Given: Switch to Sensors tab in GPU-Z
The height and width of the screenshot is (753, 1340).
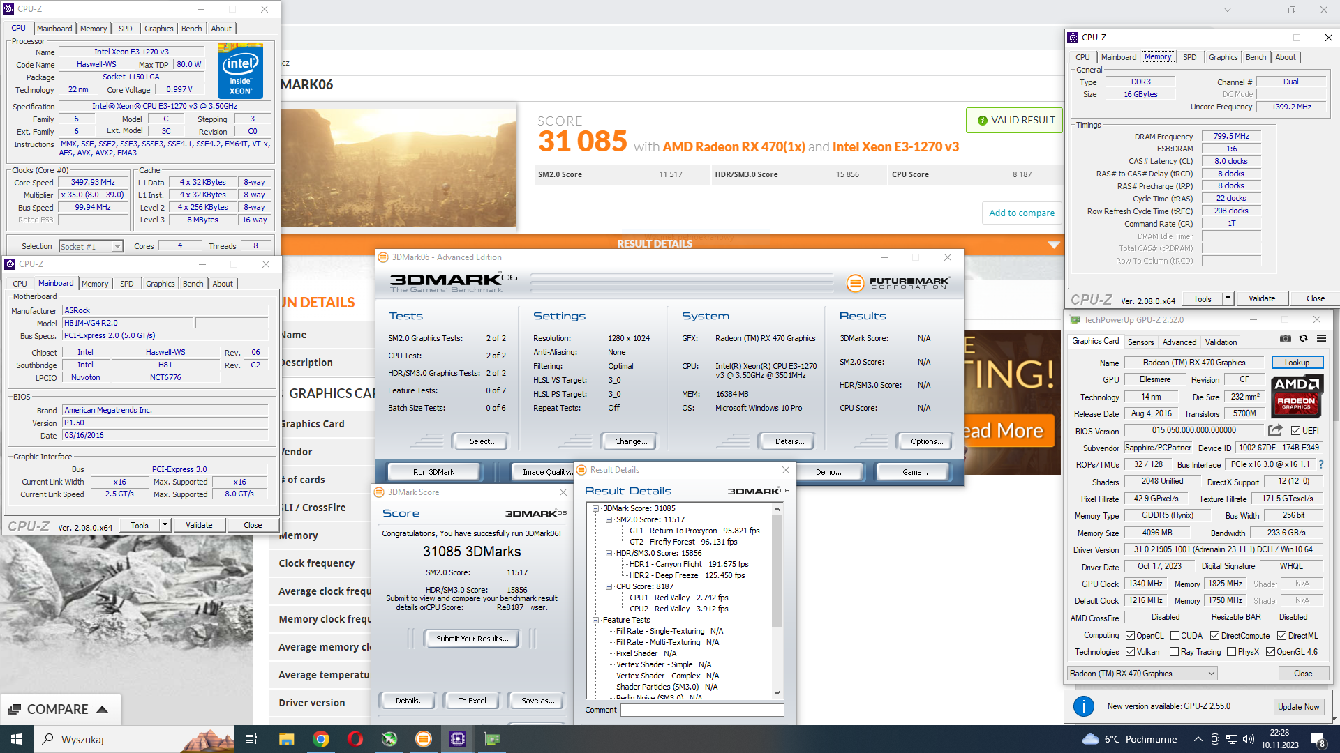Looking at the screenshot, I should tap(1140, 342).
